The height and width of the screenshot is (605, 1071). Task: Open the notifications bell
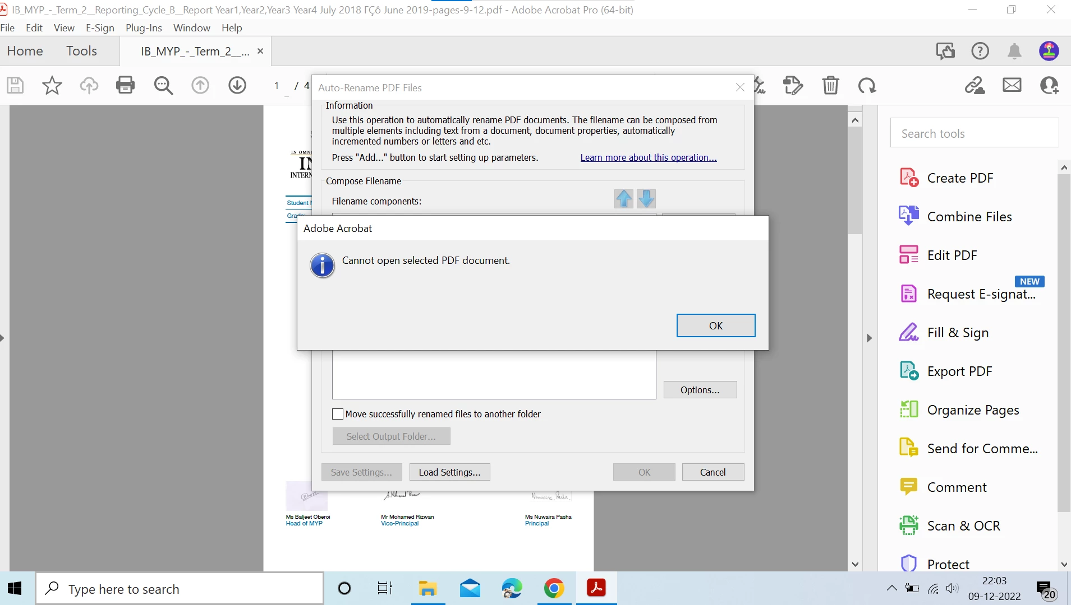(x=1014, y=51)
